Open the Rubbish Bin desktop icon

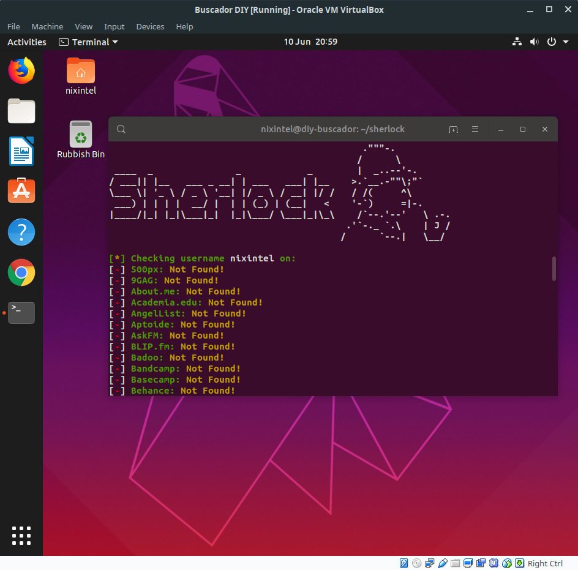81,140
